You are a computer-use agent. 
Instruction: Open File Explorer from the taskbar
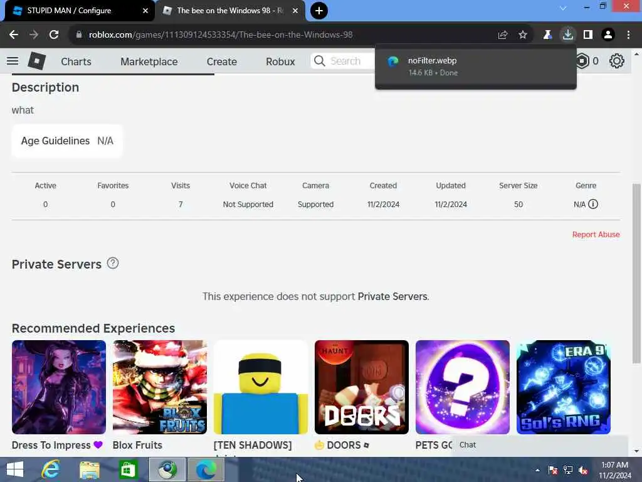pyautogui.click(x=90, y=469)
